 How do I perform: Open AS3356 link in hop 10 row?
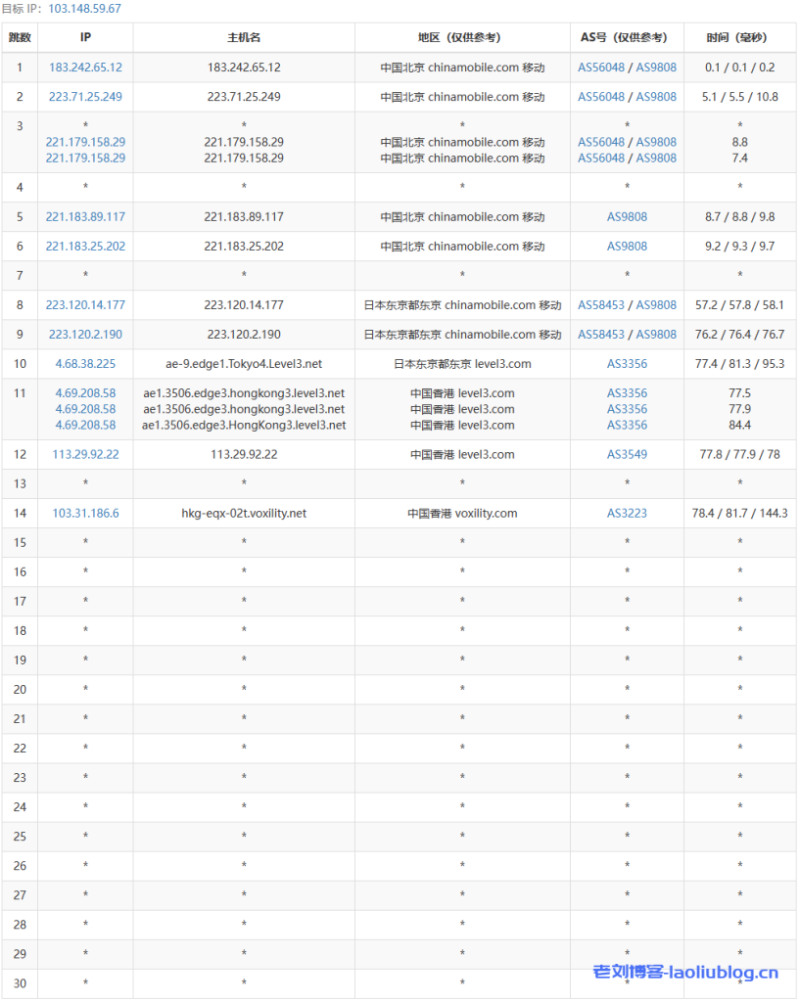[627, 364]
